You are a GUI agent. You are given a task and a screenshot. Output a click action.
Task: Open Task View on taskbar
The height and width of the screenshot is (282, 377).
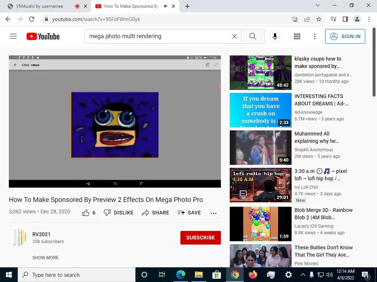[x=162, y=275]
